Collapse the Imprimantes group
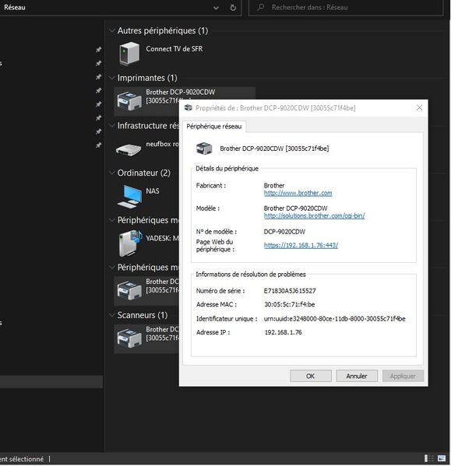The height and width of the screenshot is (466, 451). click(x=112, y=78)
